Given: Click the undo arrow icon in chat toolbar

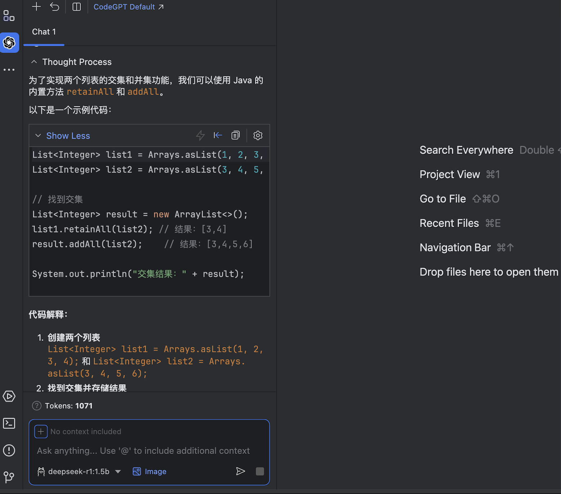Looking at the screenshot, I should pyautogui.click(x=55, y=6).
